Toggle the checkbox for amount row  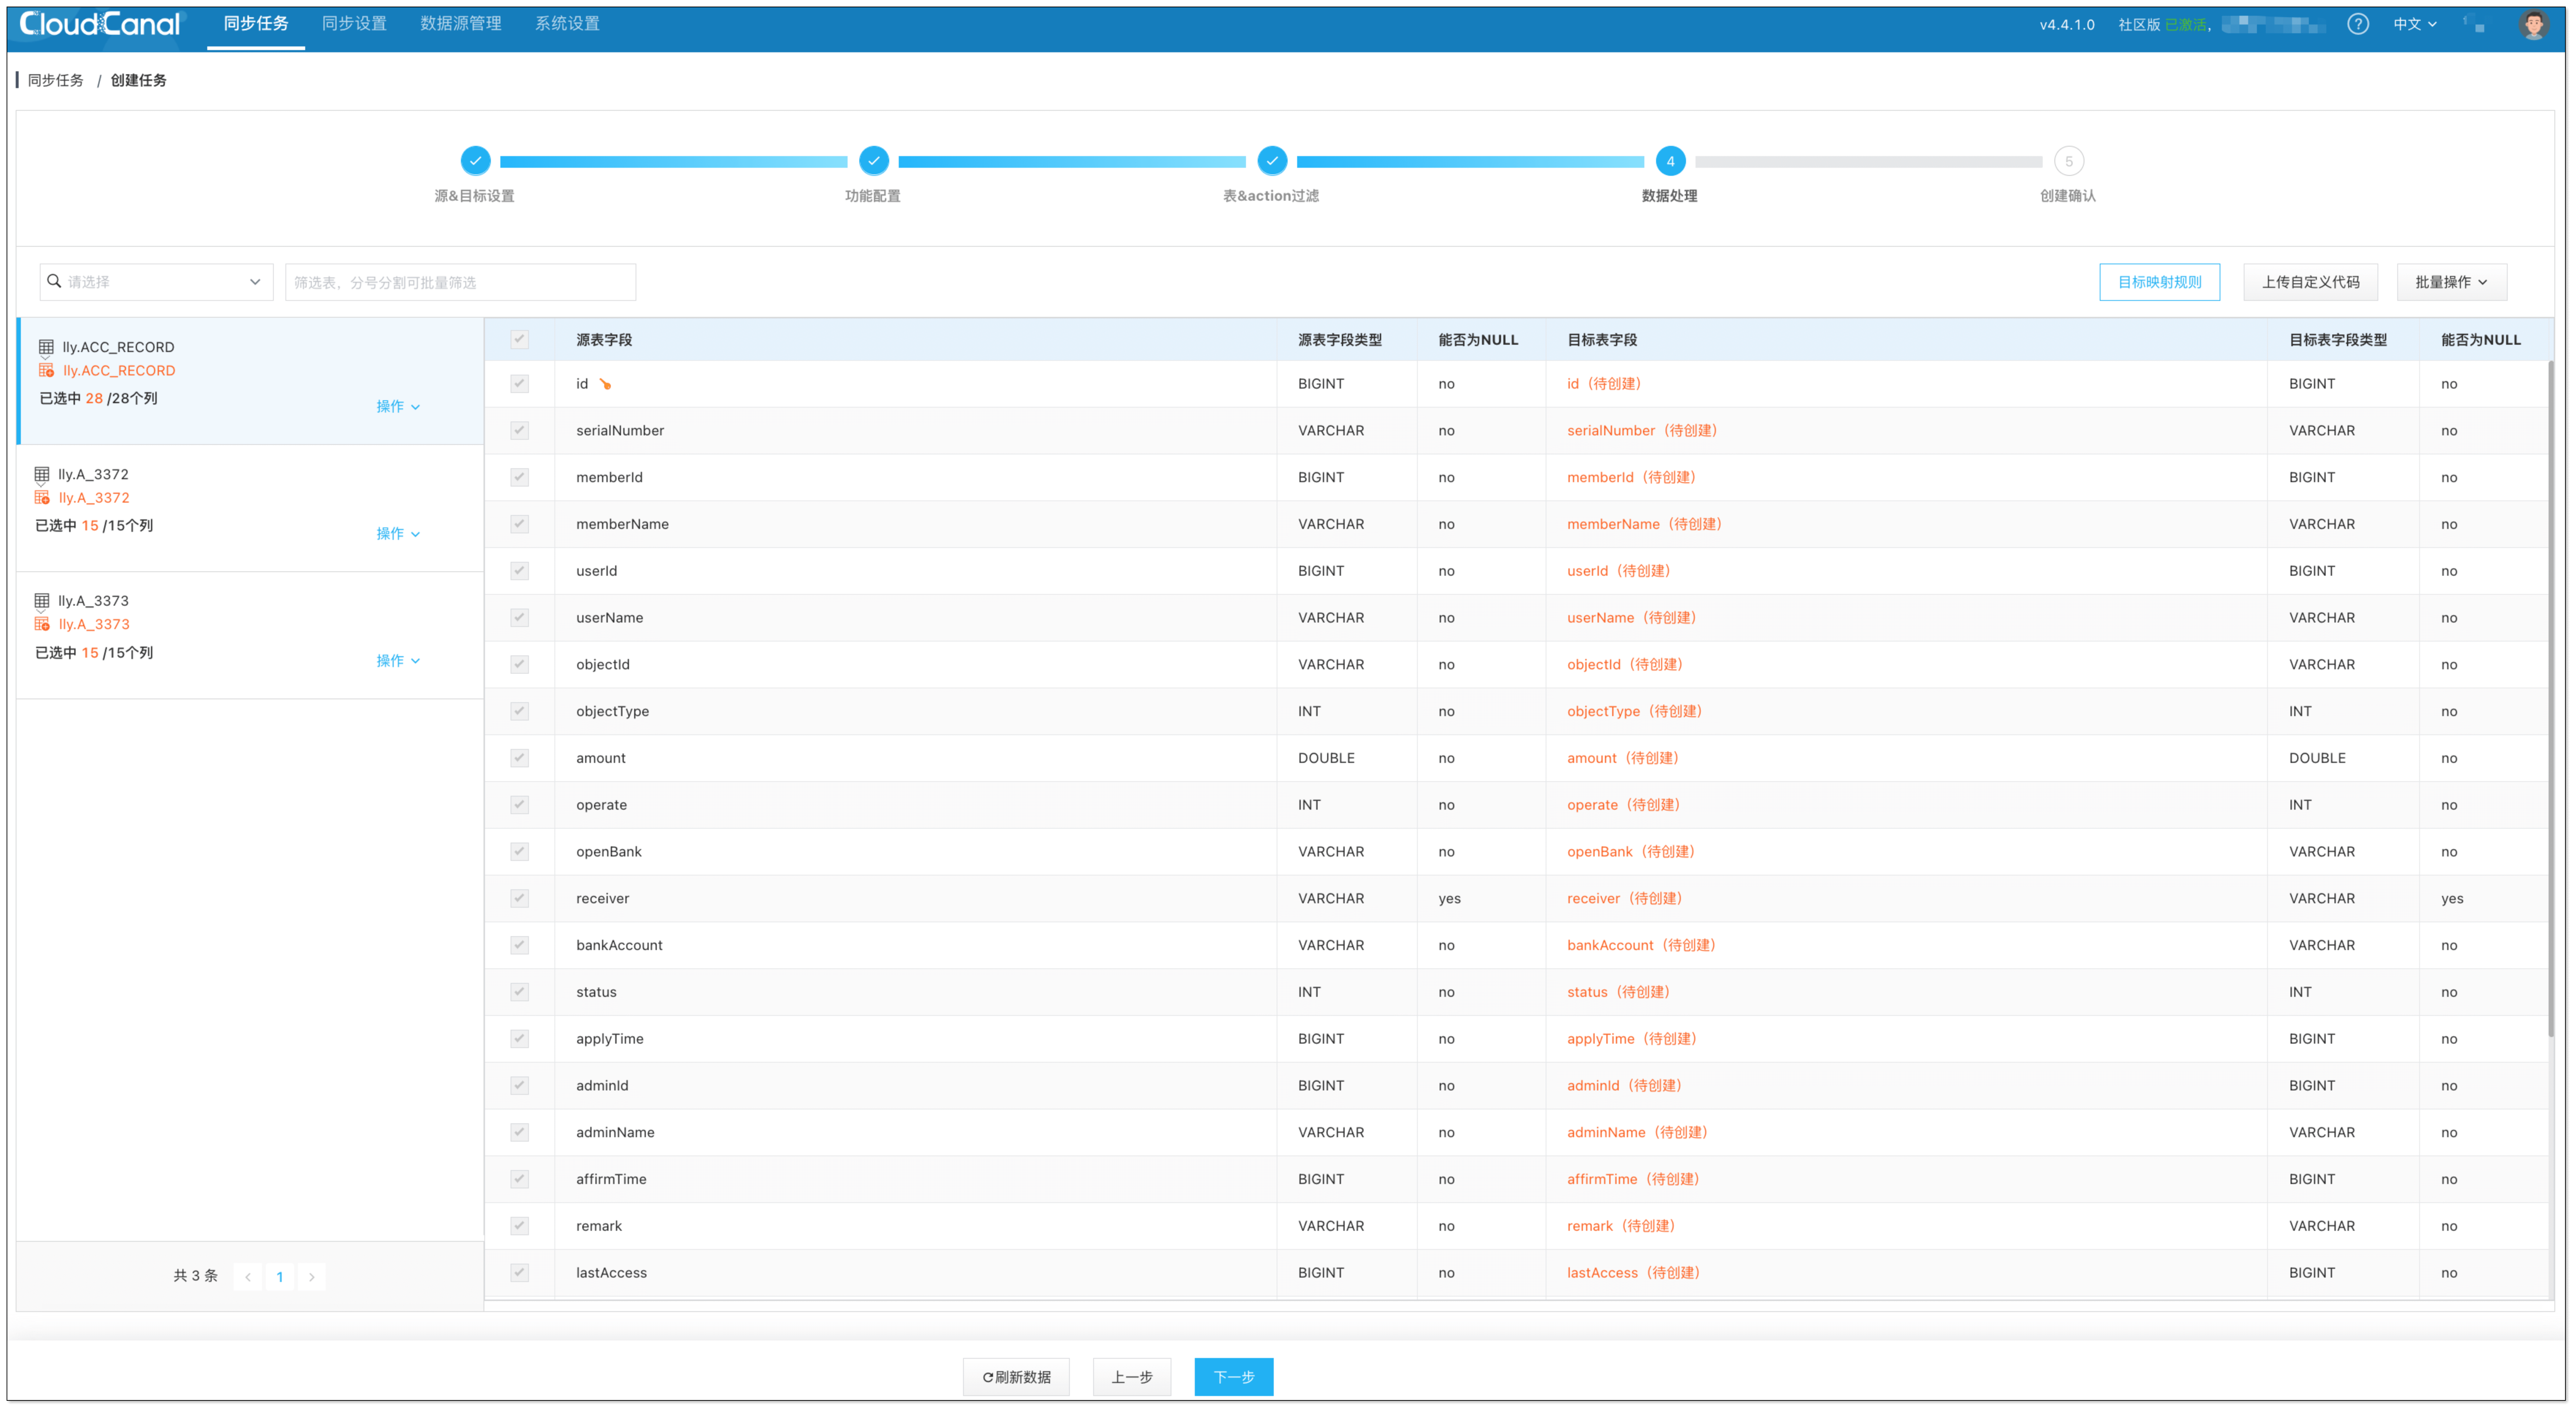click(x=519, y=756)
